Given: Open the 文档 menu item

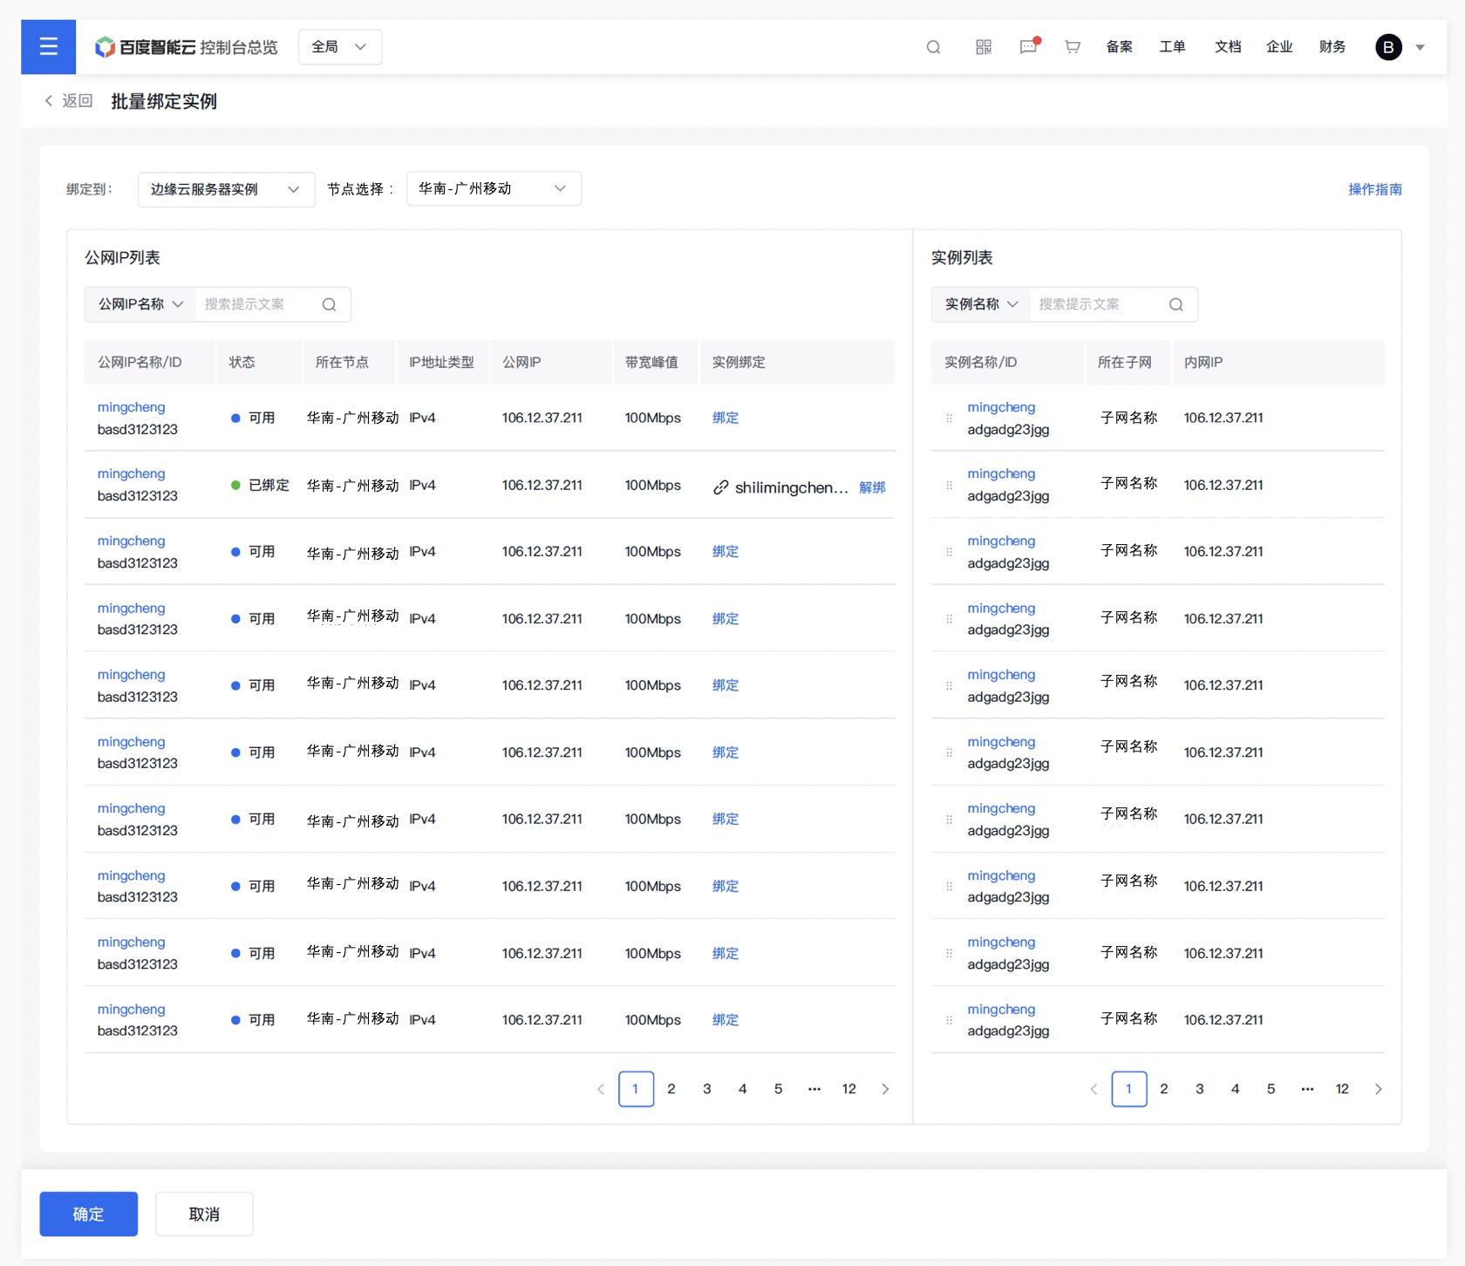Looking at the screenshot, I should pyautogui.click(x=1228, y=47).
